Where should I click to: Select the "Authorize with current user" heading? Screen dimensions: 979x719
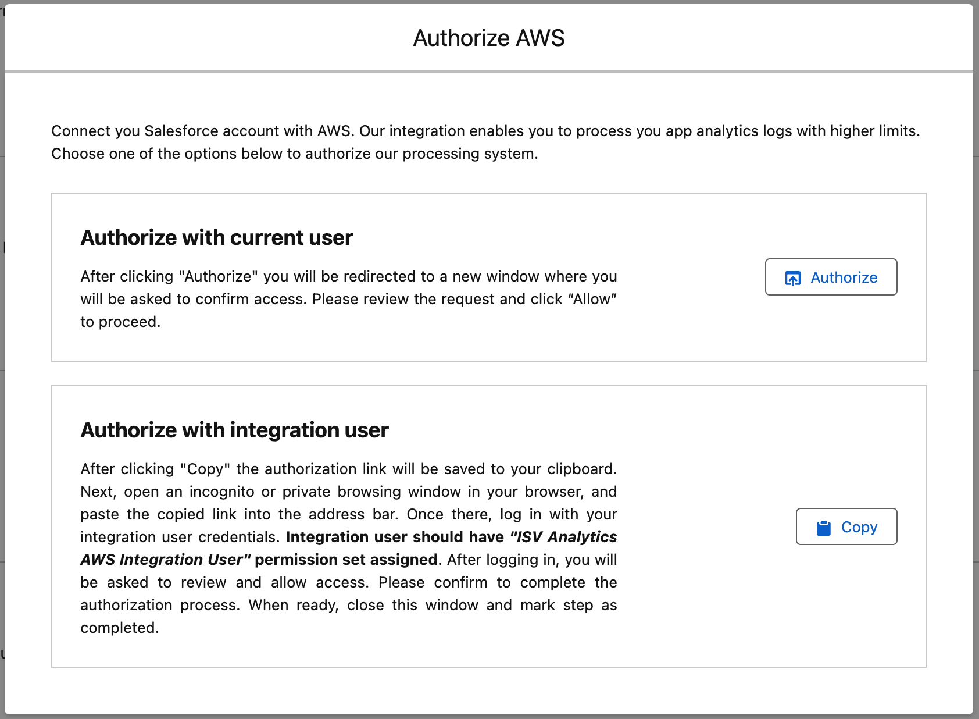217,237
